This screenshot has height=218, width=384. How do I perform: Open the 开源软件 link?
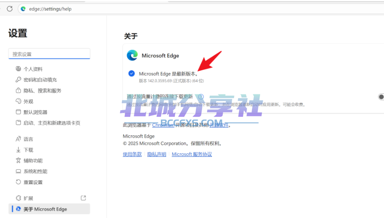tap(219, 125)
